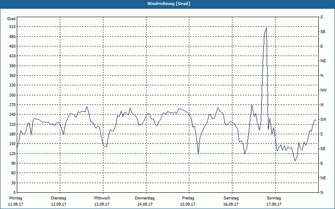Click the 'Mittwoch' day label
The height and width of the screenshot is (209, 335).
(102, 198)
